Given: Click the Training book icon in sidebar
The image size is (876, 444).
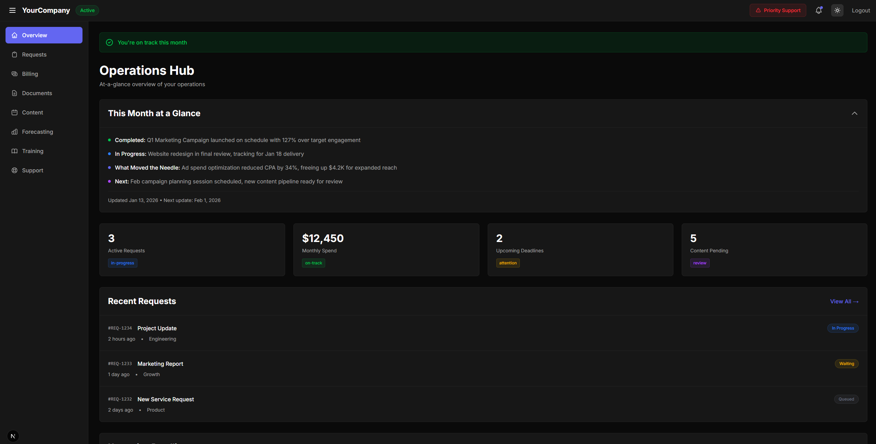Looking at the screenshot, I should [14, 151].
